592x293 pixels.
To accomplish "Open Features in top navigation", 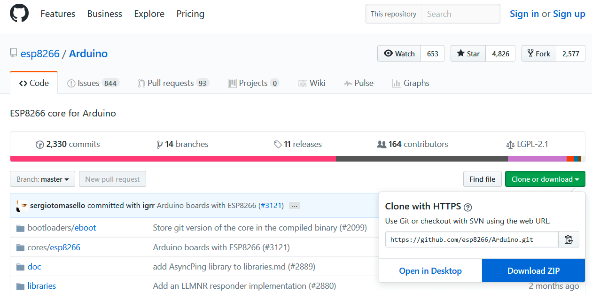I will click(58, 14).
